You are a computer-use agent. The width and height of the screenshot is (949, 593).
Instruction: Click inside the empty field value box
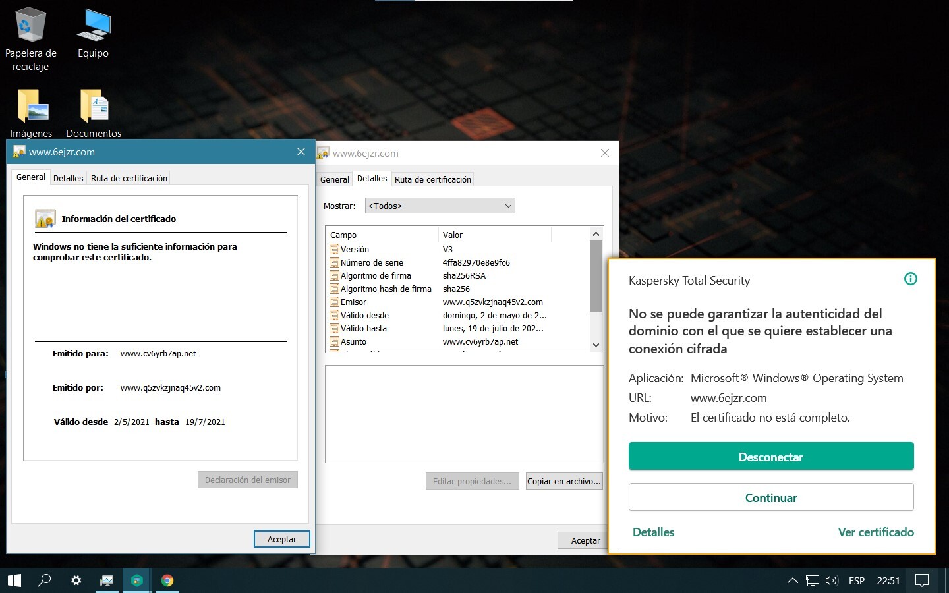point(464,414)
